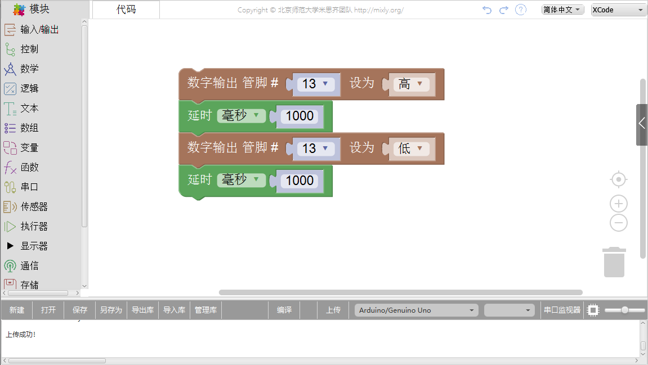Open the Arduino/Genuino Uno board dropdown

417,310
